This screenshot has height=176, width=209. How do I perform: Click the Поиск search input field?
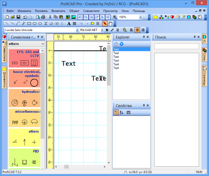[x=177, y=46]
